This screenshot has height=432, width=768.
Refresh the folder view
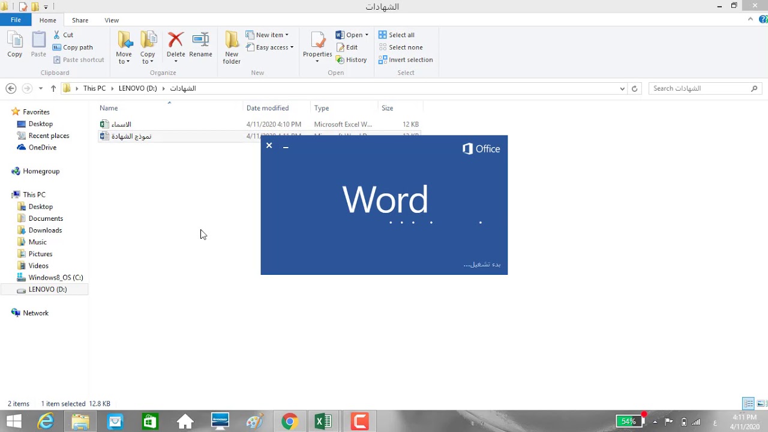pos(635,88)
